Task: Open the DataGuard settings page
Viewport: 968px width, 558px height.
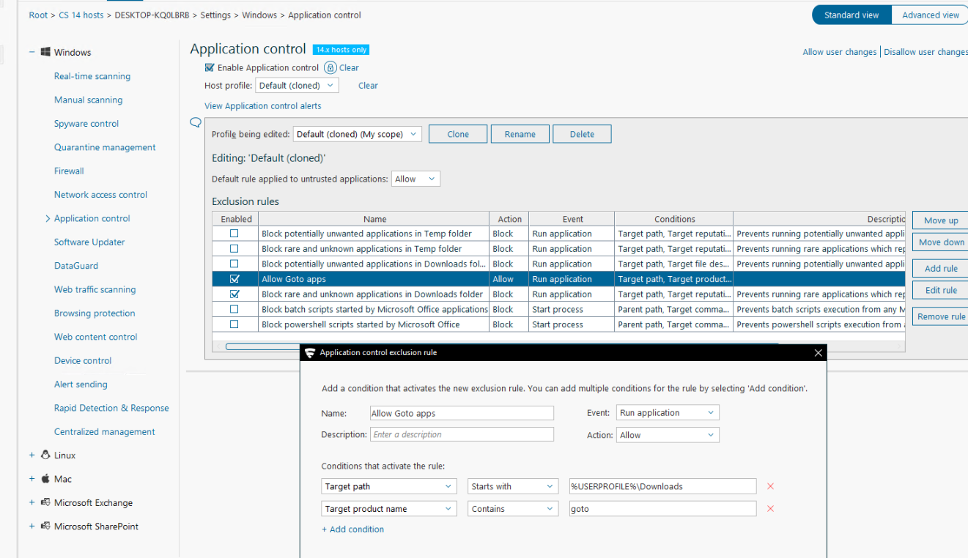Action: (x=76, y=266)
